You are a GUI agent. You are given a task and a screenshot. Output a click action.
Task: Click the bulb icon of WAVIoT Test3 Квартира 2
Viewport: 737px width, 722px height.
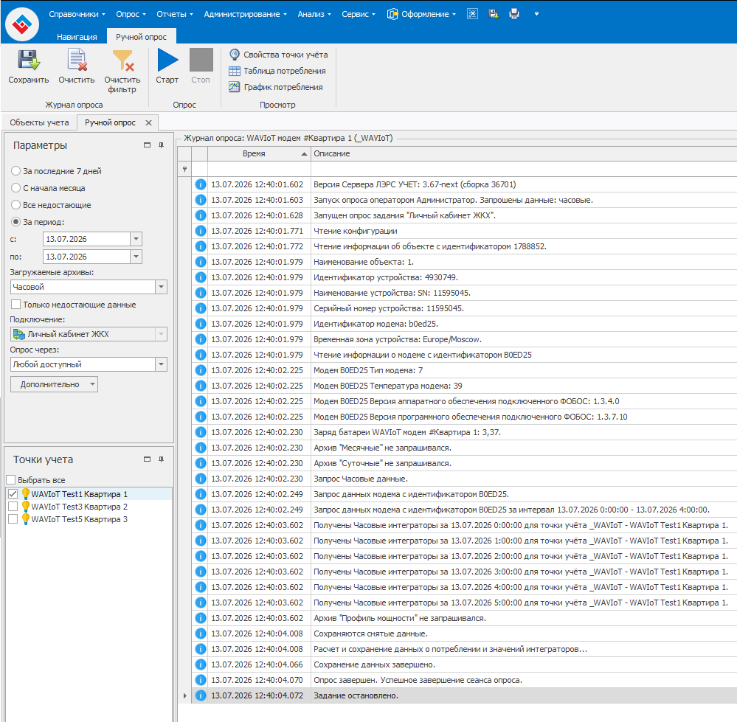[x=26, y=507]
